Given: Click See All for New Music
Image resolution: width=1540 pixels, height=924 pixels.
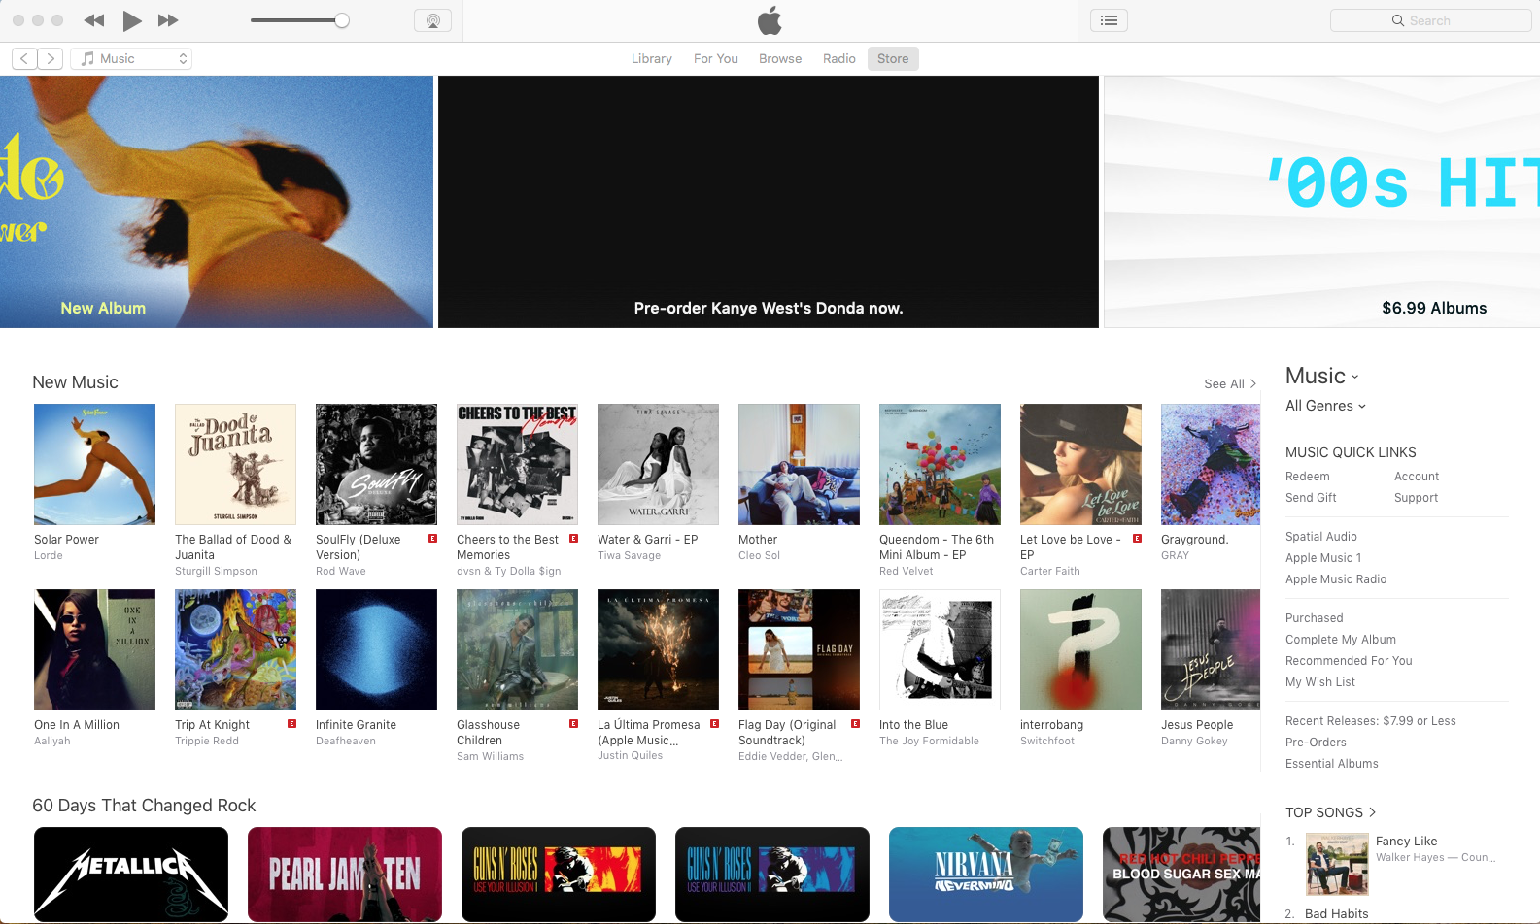Looking at the screenshot, I should tap(1230, 384).
